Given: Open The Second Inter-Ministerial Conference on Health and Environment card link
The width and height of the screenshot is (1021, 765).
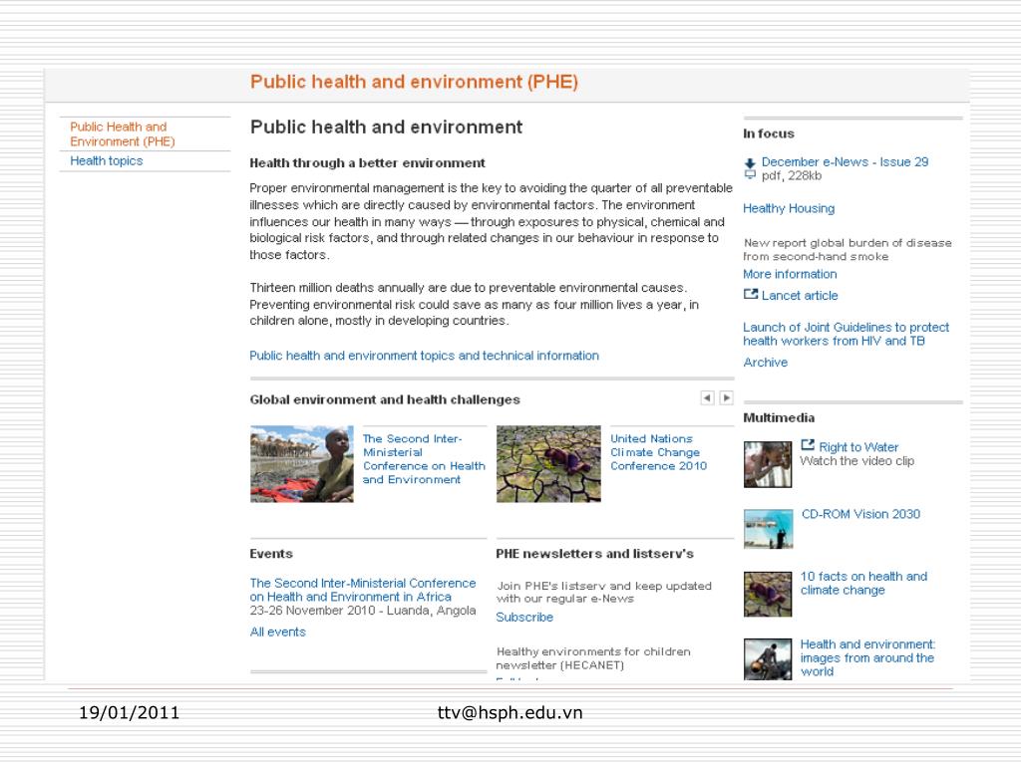Looking at the screenshot, I should 424,459.
